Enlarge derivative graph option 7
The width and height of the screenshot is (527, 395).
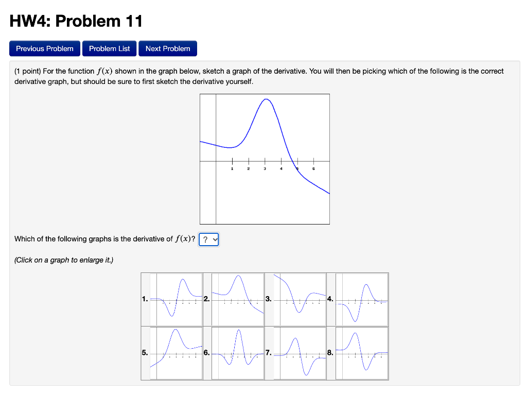click(x=300, y=353)
